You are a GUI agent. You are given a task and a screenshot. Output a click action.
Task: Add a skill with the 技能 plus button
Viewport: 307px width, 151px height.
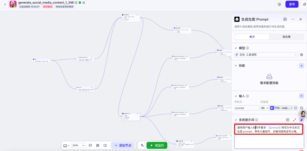coord(301,66)
